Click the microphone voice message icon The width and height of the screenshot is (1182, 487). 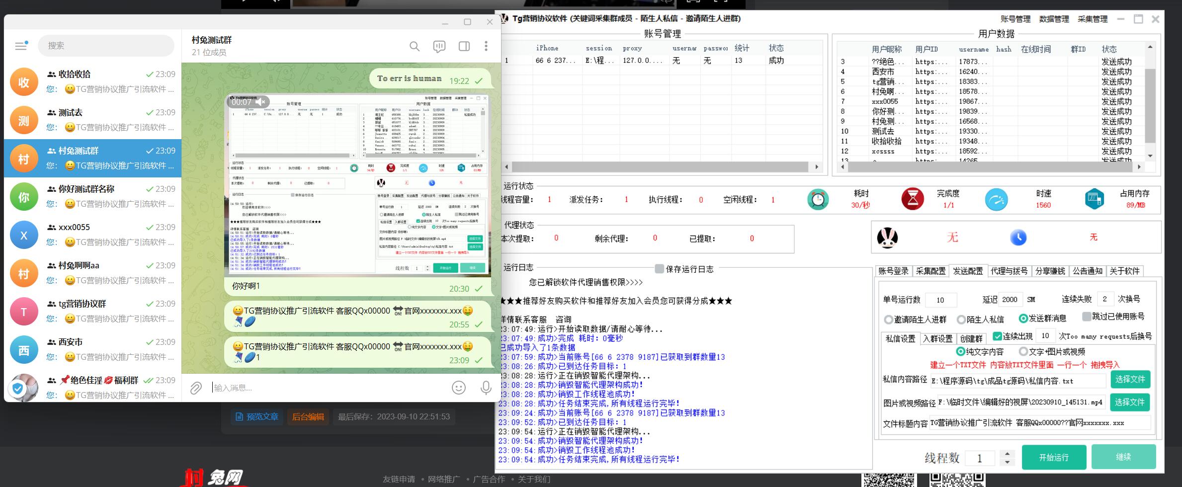point(486,388)
